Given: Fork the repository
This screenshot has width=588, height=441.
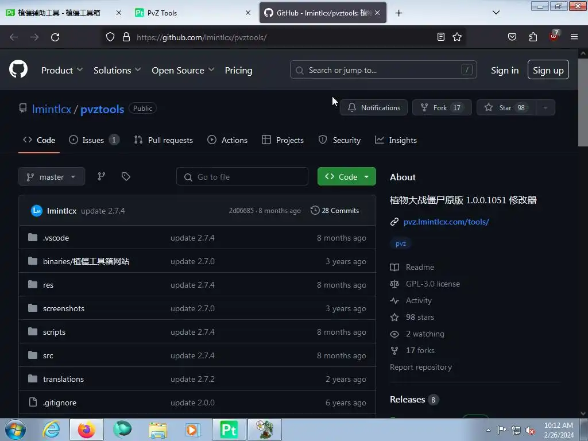Looking at the screenshot, I should [x=442, y=107].
